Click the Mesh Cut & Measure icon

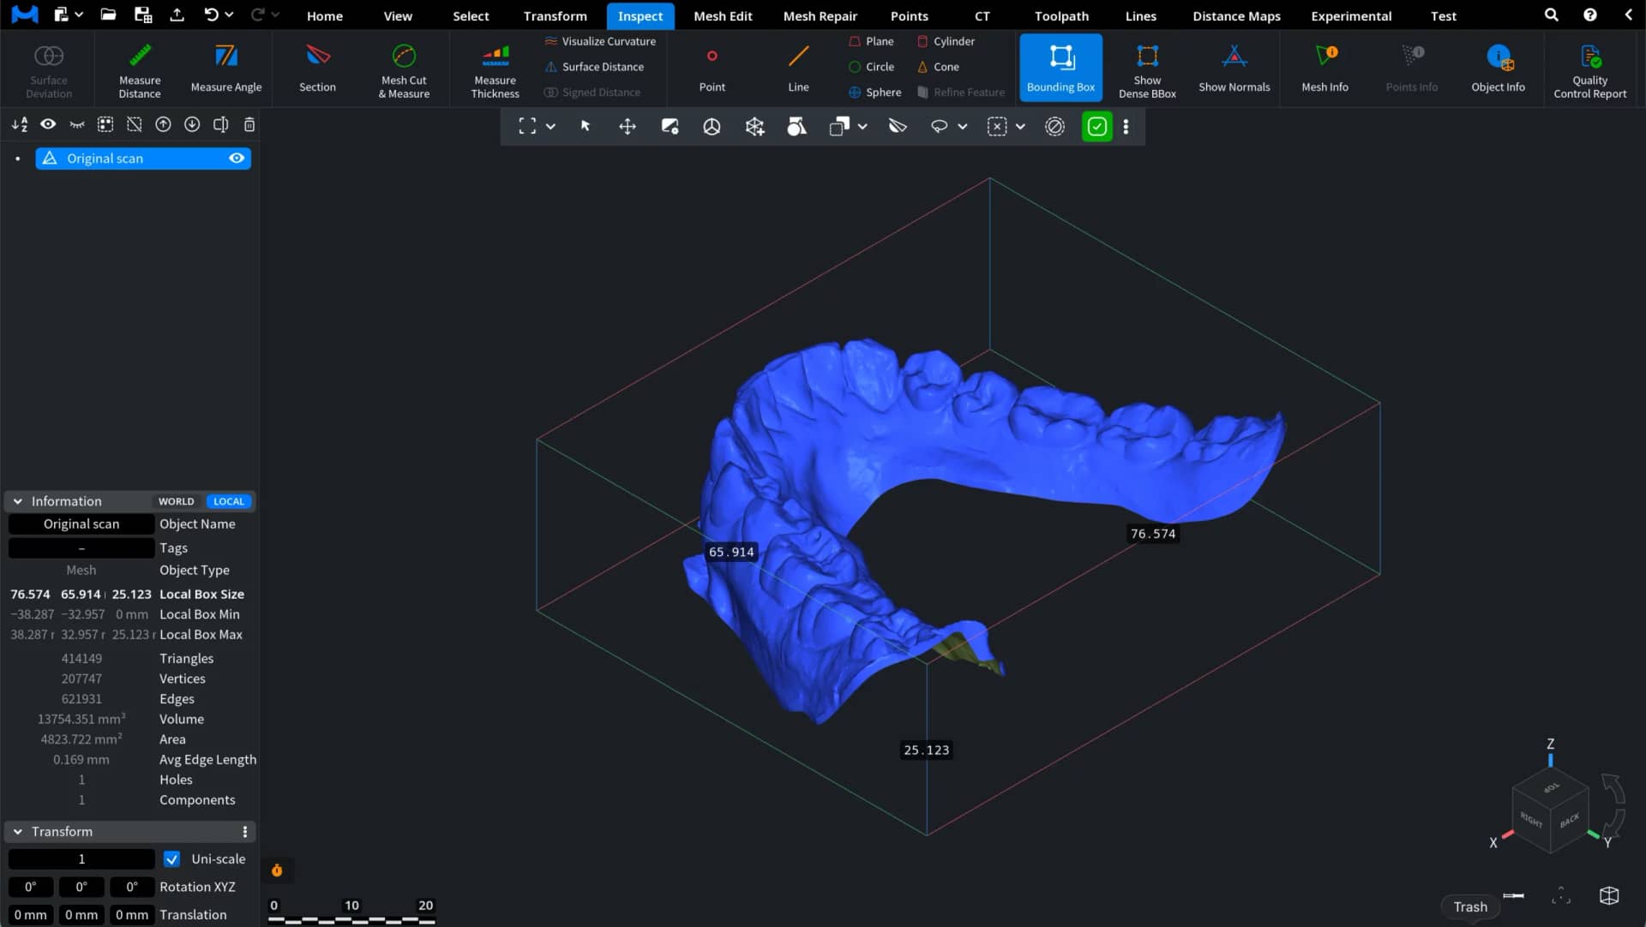(x=404, y=70)
